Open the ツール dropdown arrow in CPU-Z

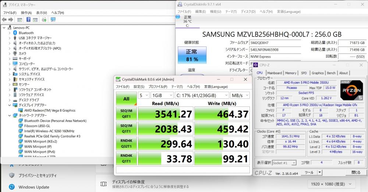pyautogui.click(x=319, y=173)
